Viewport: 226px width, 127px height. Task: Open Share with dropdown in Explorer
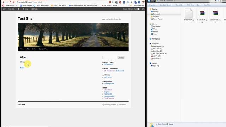[179, 5]
